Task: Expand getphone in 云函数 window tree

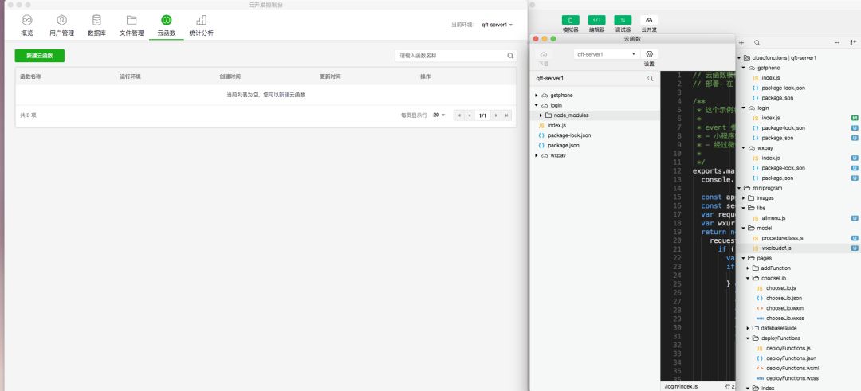Action: tap(537, 96)
